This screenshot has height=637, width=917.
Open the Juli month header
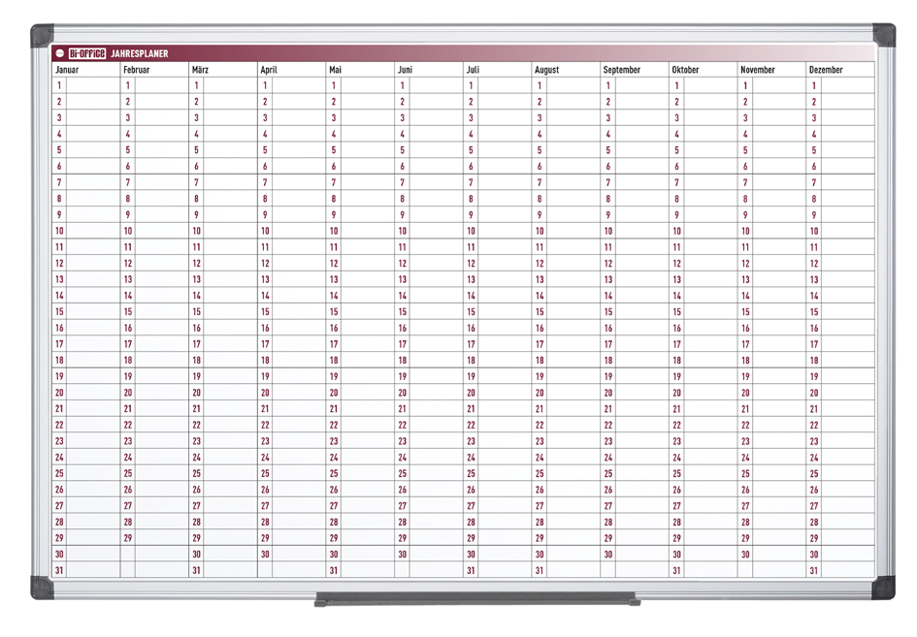point(473,70)
